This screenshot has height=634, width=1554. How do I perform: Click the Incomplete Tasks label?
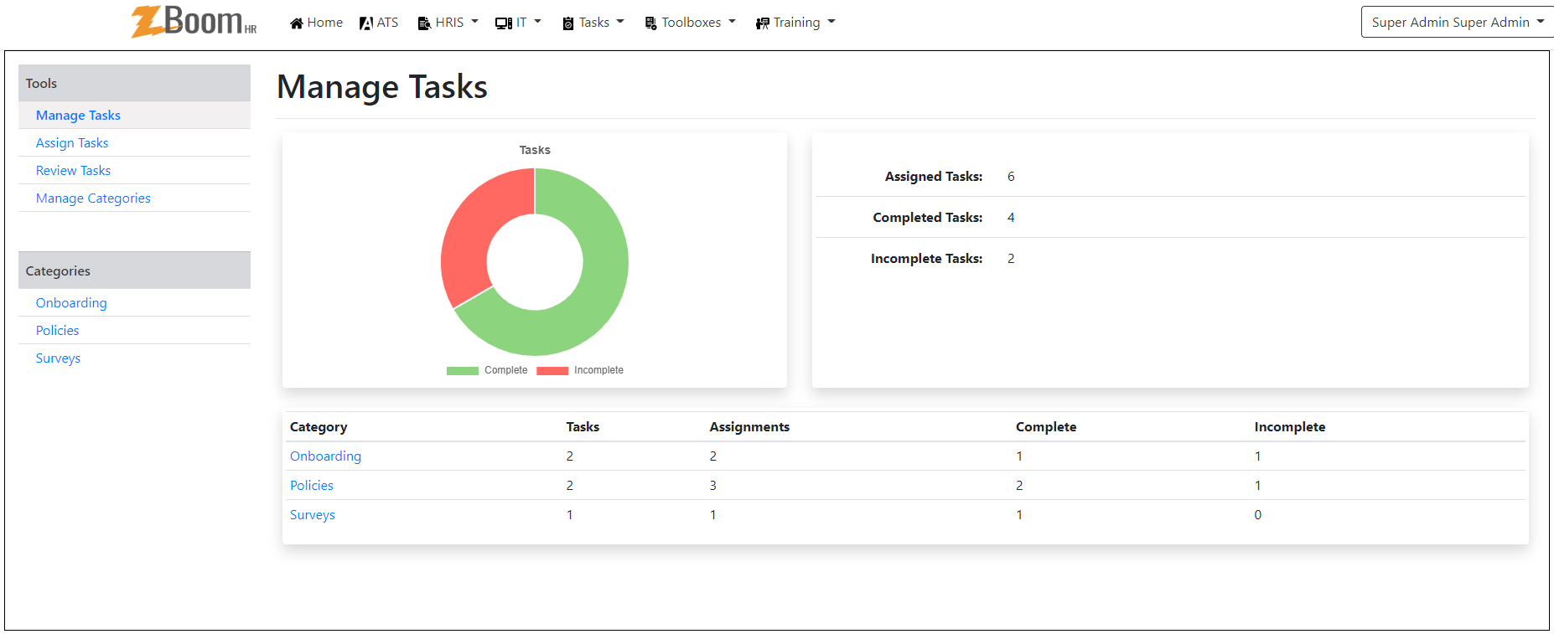pos(926,259)
